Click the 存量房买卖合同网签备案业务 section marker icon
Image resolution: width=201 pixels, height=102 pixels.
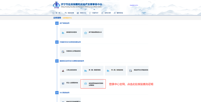[x=57, y=42]
